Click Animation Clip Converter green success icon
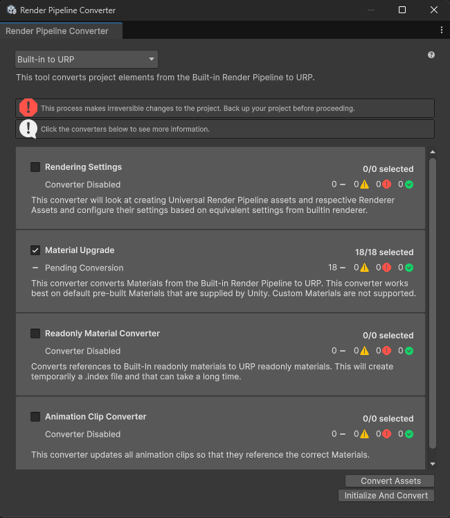The image size is (450, 518). coord(409,434)
